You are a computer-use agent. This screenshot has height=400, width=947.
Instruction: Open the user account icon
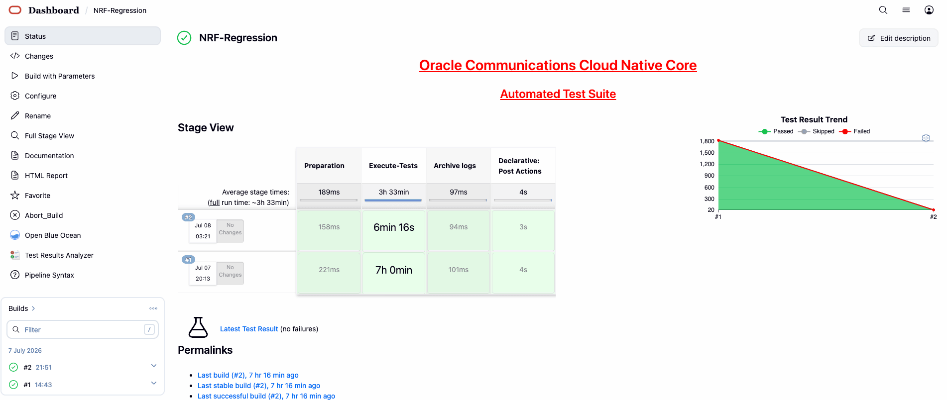[x=929, y=10]
